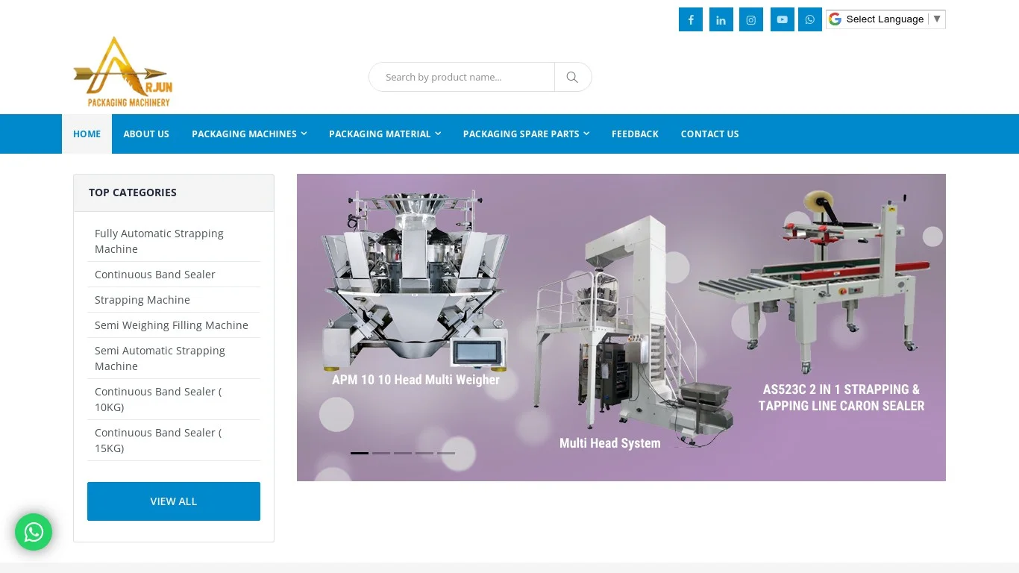The width and height of the screenshot is (1019, 573).
Task: Open the Contact Us page
Action: click(x=709, y=134)
